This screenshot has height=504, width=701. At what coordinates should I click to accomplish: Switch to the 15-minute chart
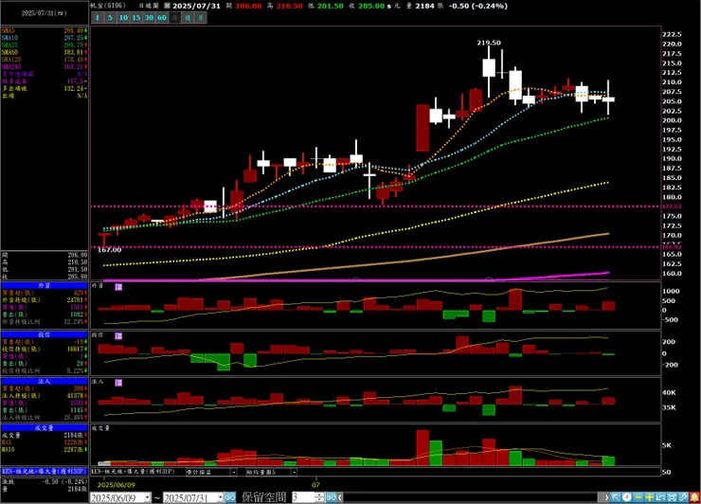point(136,18)
